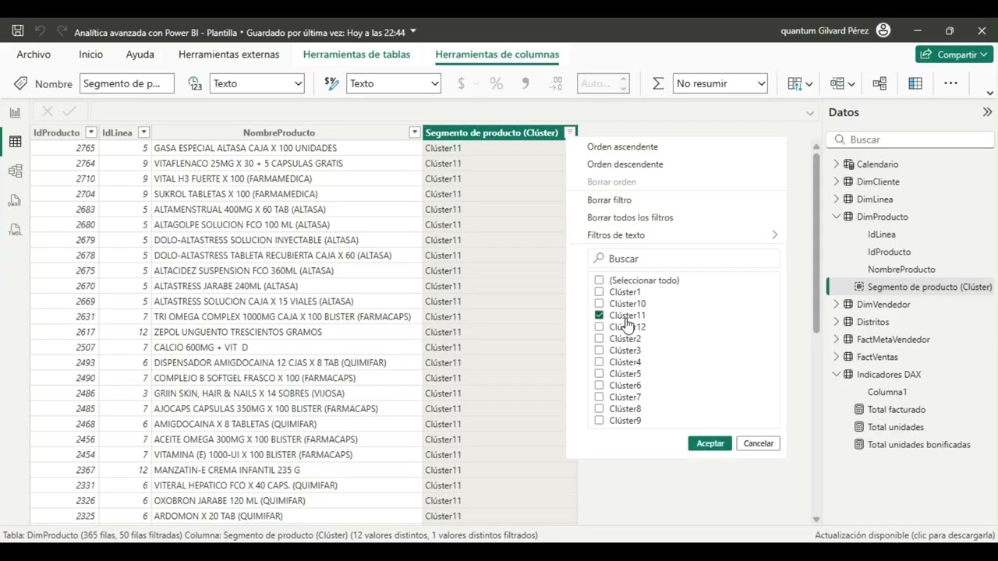Redo the action in title bar
This screenshot has width=998, height=561.
point(62,31)
